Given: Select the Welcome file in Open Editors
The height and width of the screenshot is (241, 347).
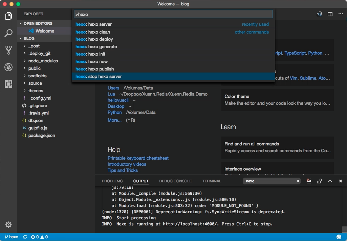Looking at the screenshot, I should [44, 31].
